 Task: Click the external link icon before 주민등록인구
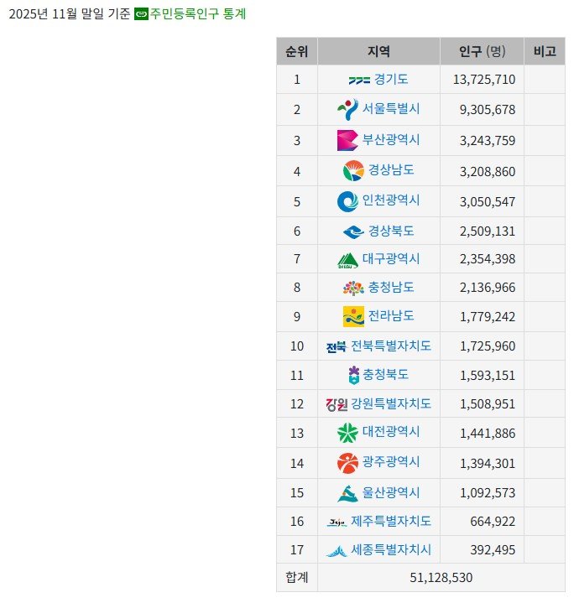141,14
